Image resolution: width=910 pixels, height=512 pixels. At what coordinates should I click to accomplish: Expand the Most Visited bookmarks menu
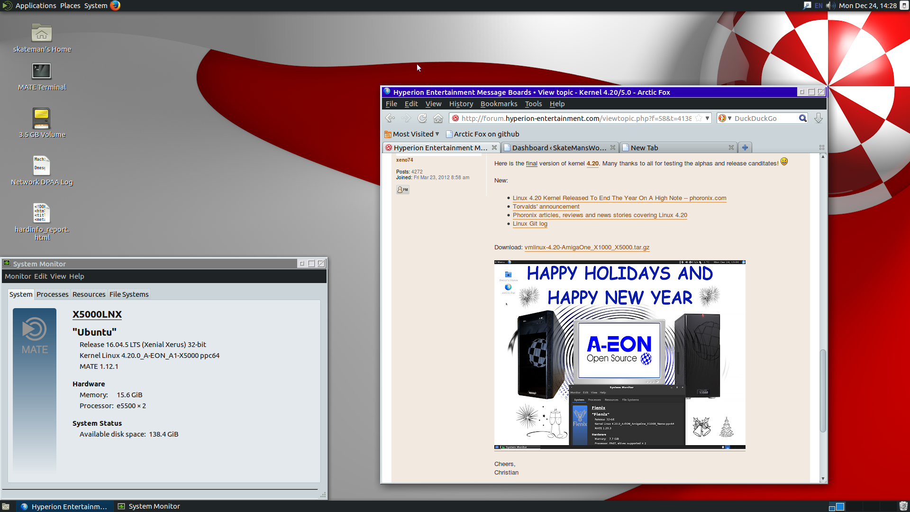pos(412,134)
